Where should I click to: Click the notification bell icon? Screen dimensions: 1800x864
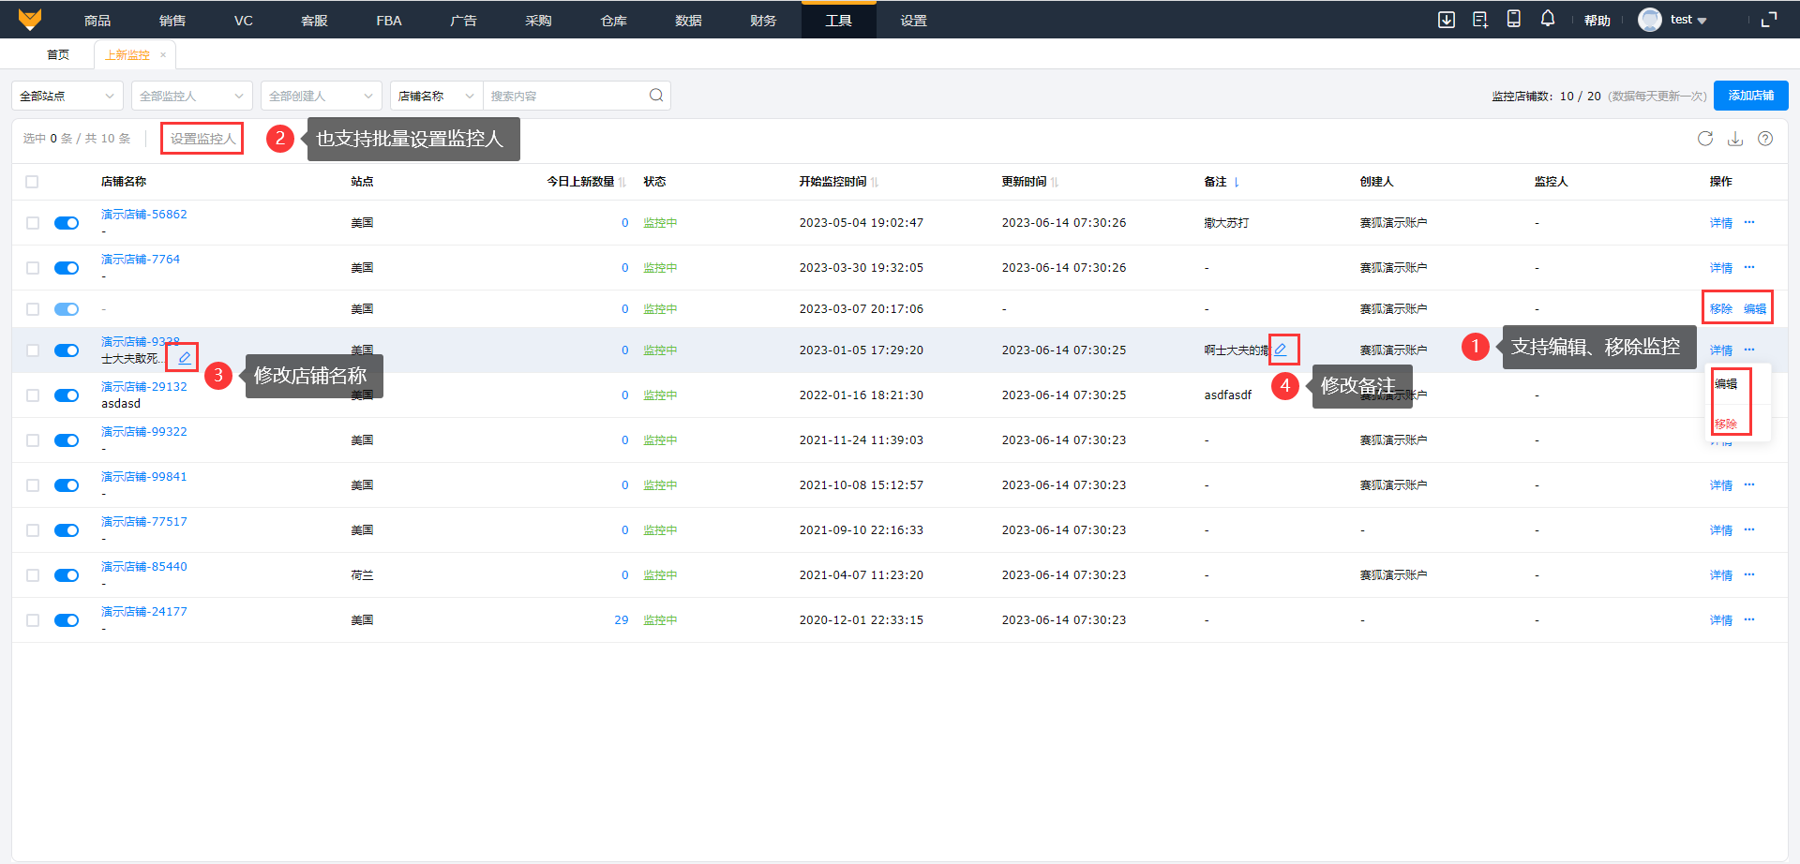click(x=1548, y=19)
